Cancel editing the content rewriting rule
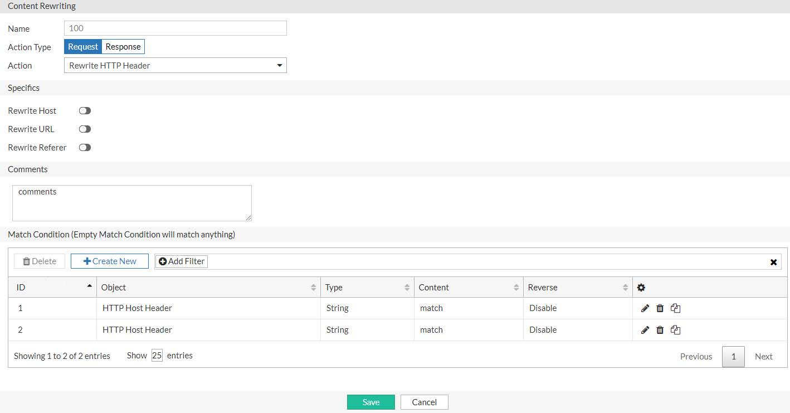The width and height of the screenshot is (790, 413). pyautogui.click(x=424, y=401)
